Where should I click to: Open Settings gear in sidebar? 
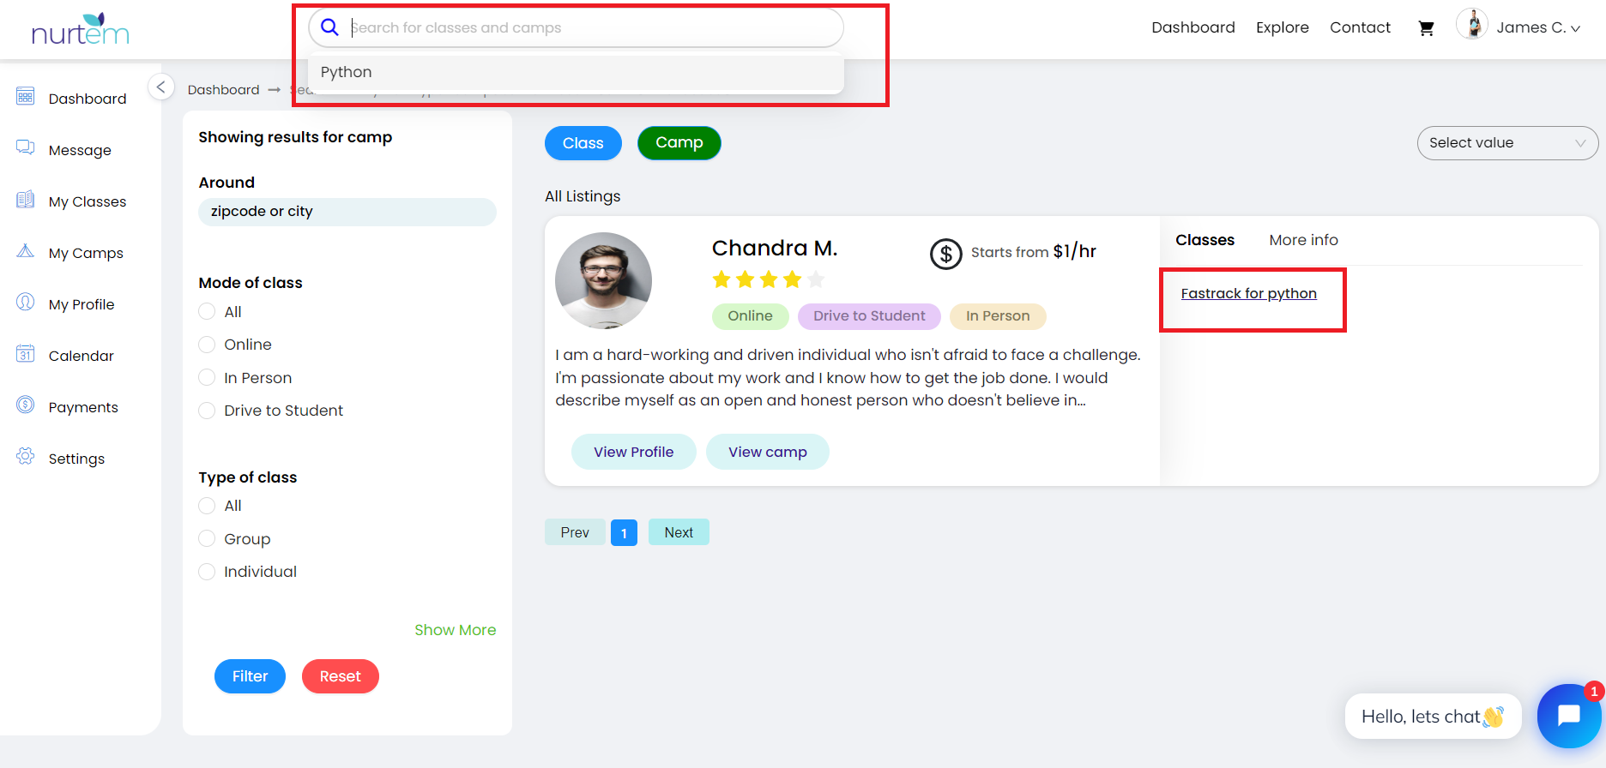coord(26,457)
